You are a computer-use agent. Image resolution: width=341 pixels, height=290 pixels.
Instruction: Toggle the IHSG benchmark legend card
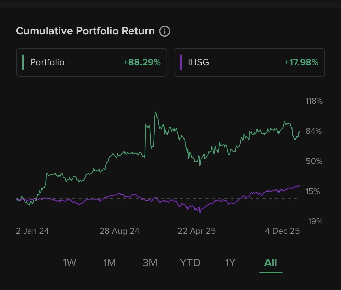click(x=249, y=62)
